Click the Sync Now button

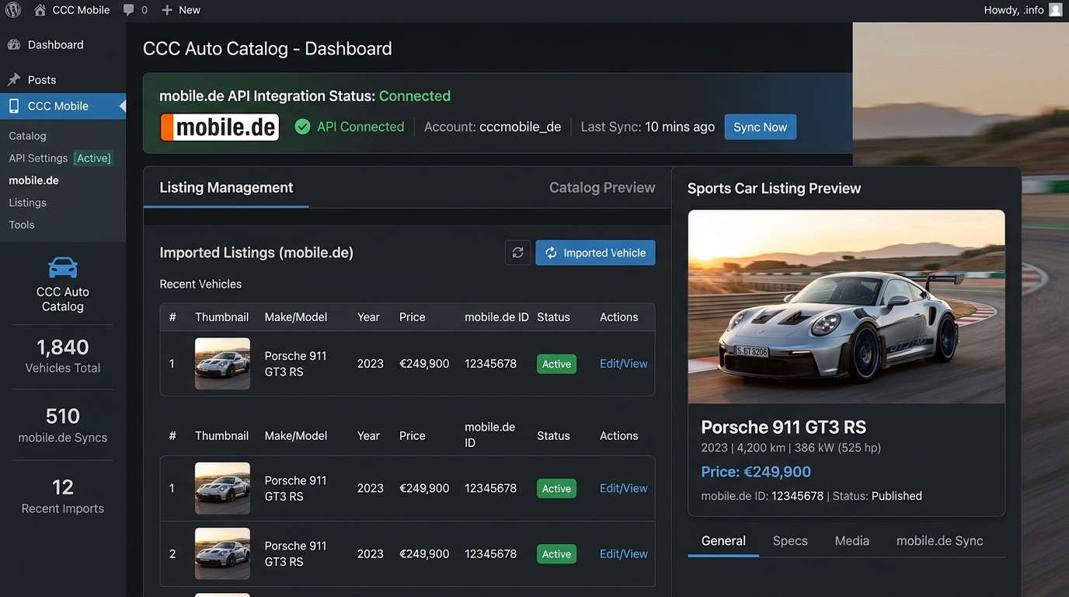click(x=760, y=127)
